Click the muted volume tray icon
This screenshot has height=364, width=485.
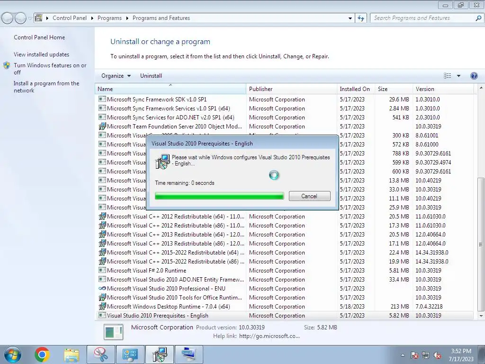[x=437, y=355]
